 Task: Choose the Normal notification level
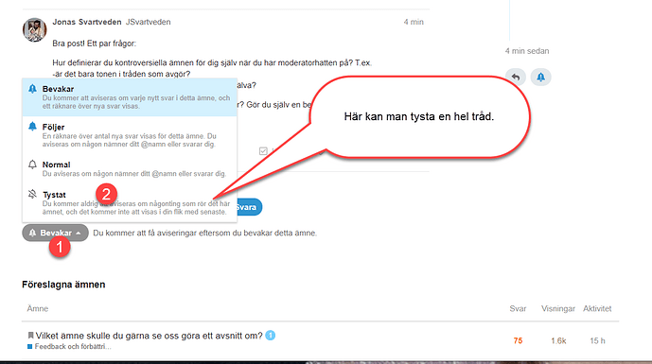(x=130, y=169)
